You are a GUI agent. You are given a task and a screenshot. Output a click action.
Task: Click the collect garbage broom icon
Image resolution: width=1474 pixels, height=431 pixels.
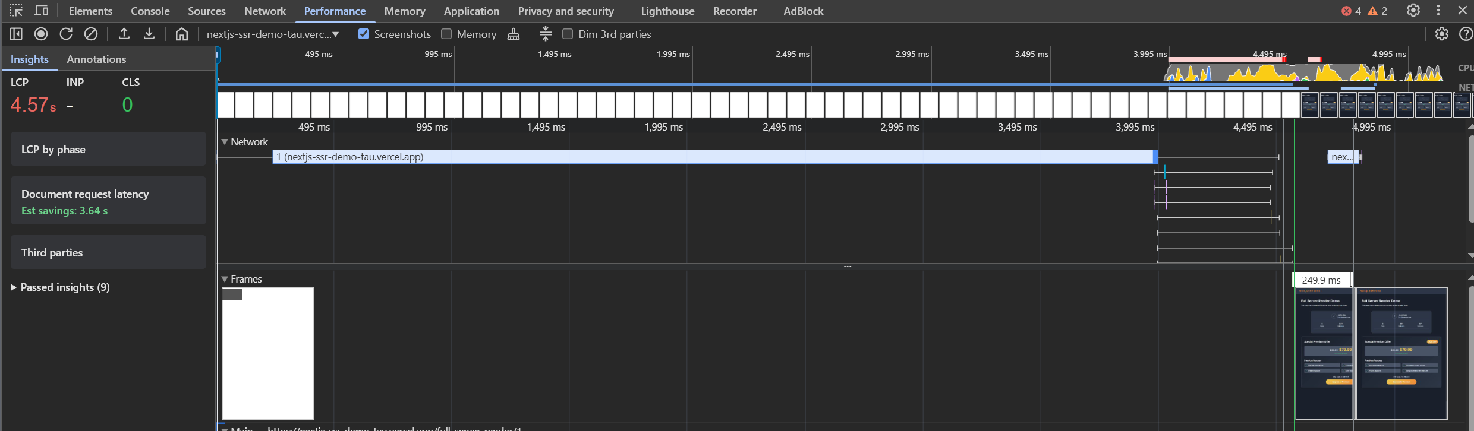[514, 34]
